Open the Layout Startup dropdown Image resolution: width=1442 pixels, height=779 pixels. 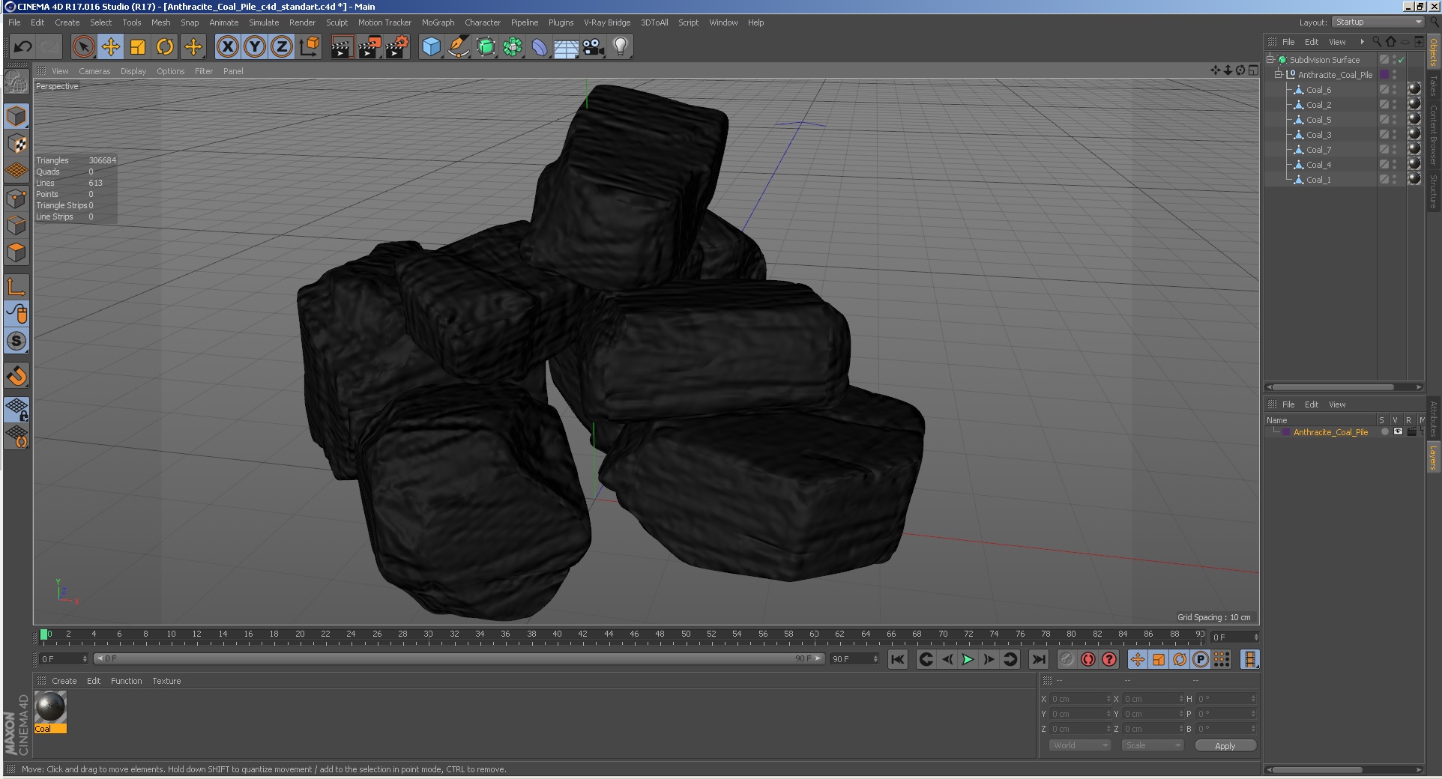[1378, 22]
